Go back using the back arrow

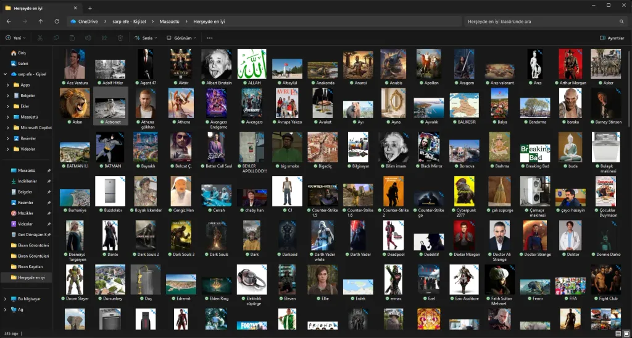[9, 22]
